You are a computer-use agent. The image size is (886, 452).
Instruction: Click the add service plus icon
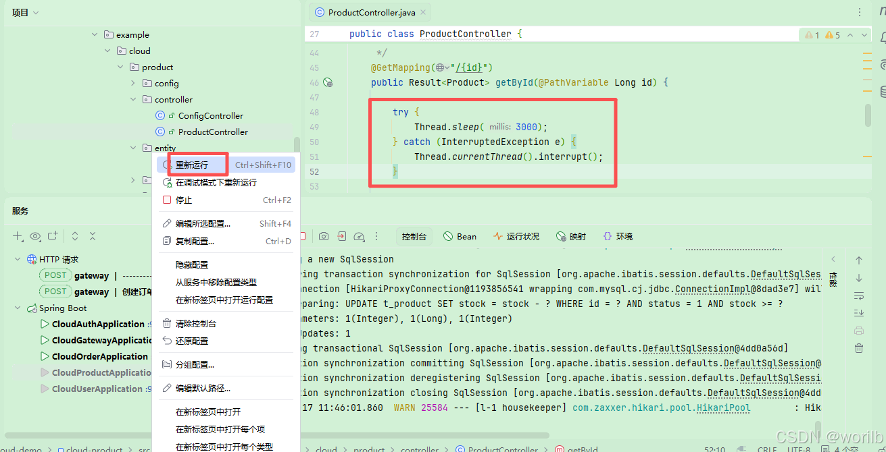click(x=18, y=236)
